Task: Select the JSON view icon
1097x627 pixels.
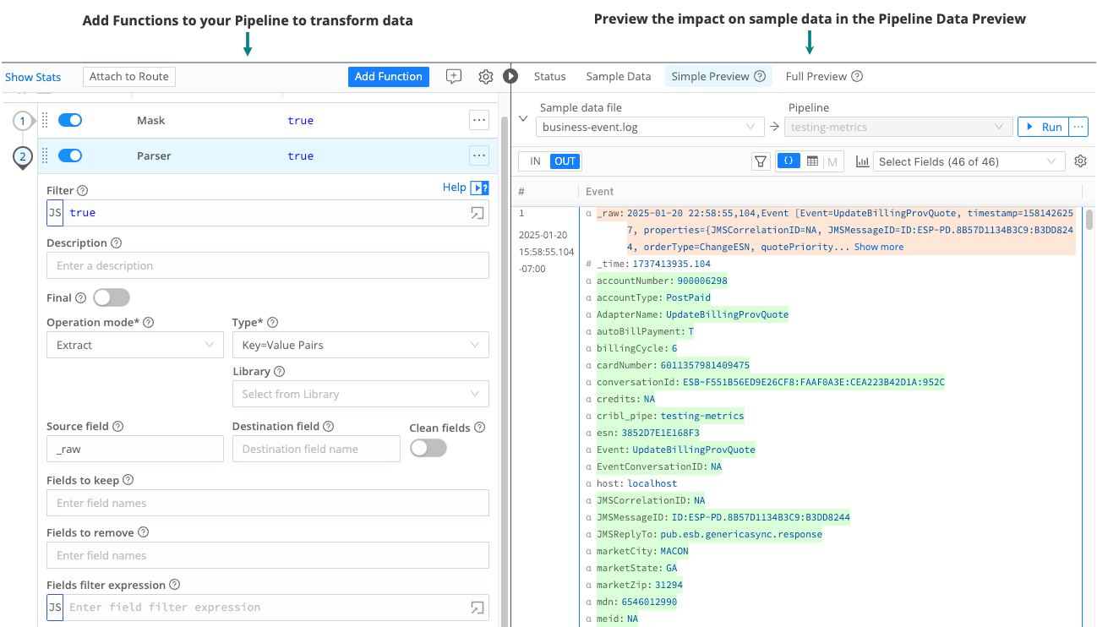Action: coord(788,161)
